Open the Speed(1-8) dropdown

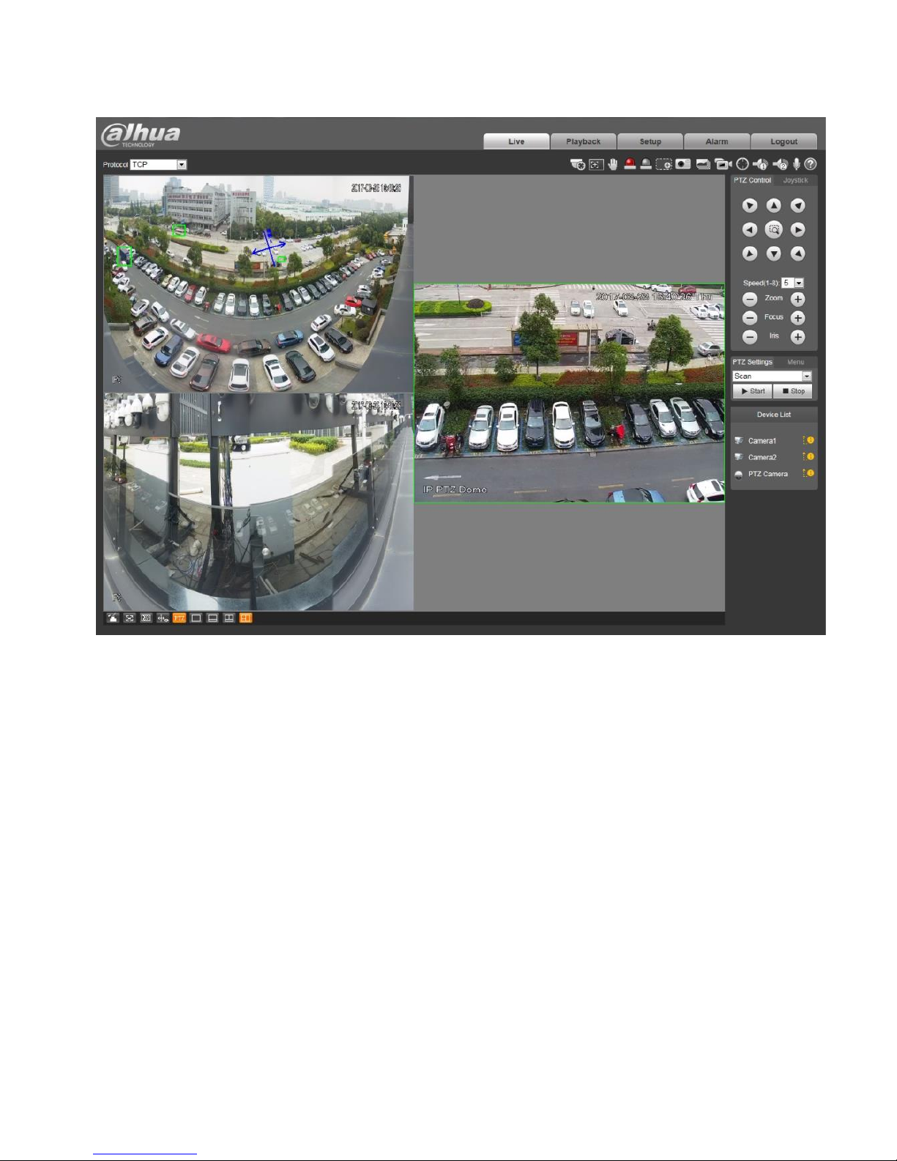pyautogui.click(x=793, y=283)
